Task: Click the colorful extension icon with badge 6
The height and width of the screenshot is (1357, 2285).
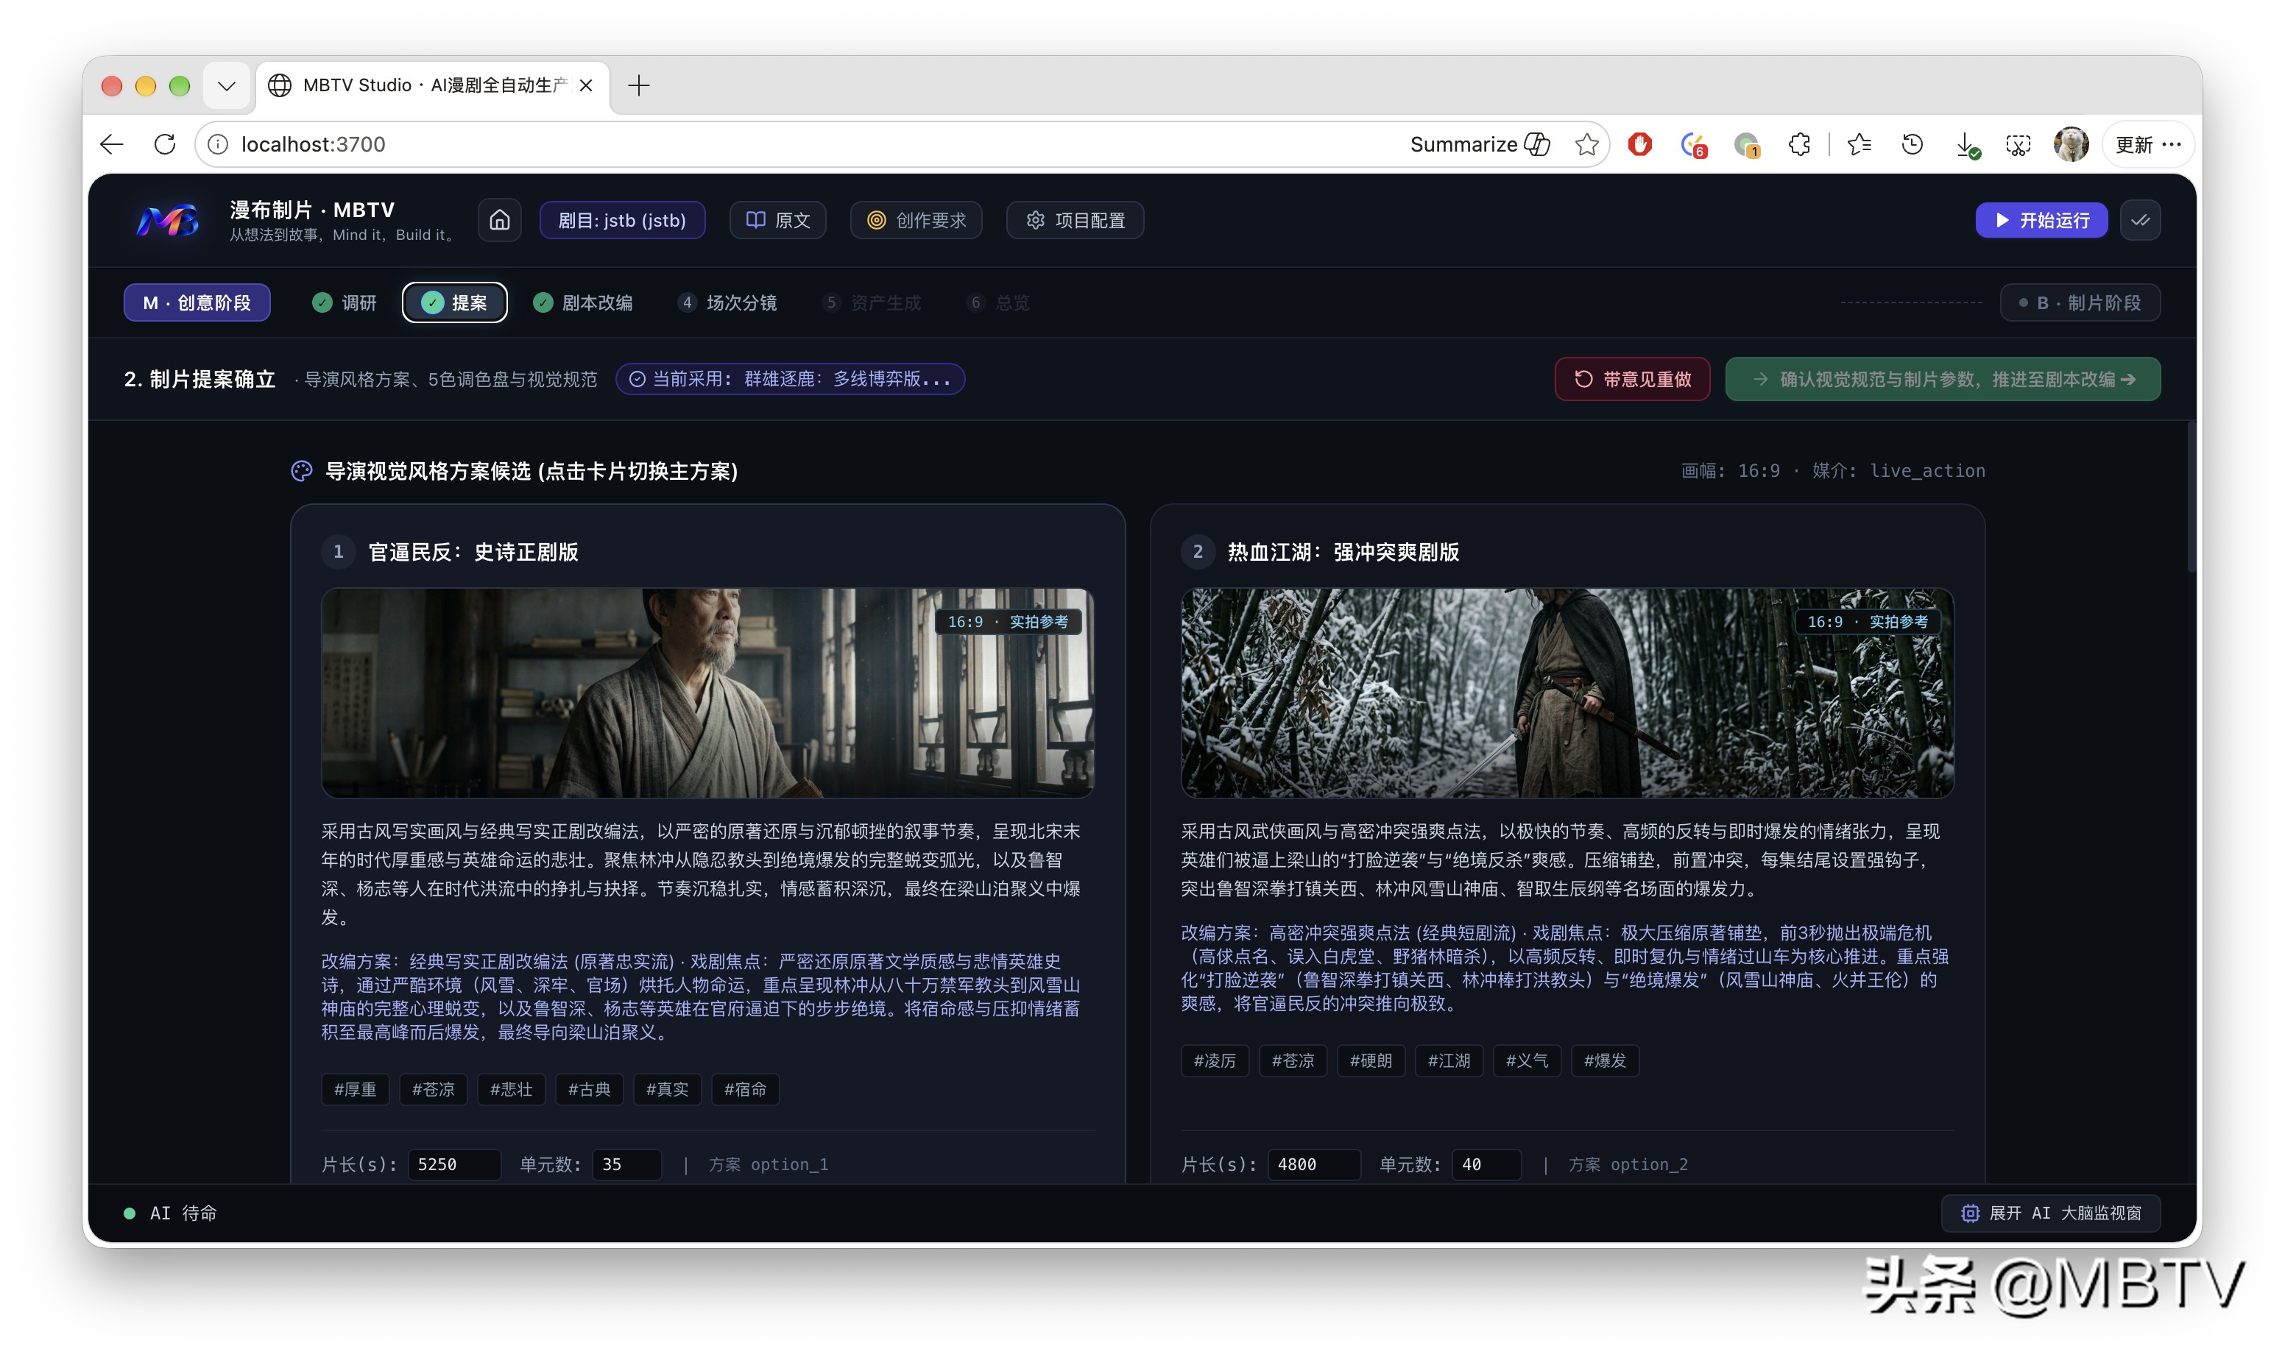Action: point(1693,144)
